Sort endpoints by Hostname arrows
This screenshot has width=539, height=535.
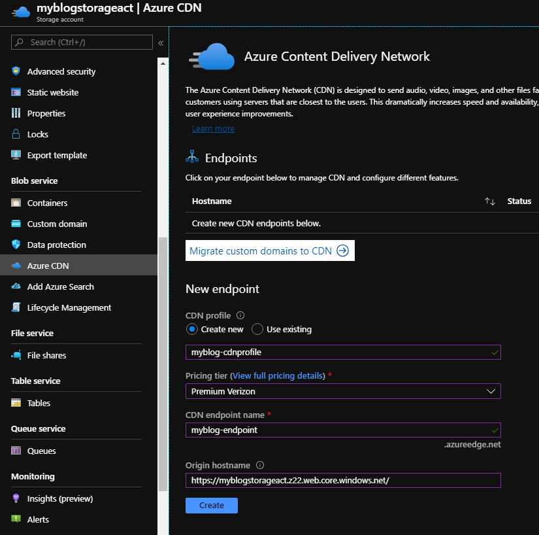coord(489,201)
